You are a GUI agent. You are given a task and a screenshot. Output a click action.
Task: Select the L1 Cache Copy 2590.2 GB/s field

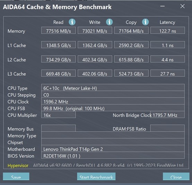coord(131,45)
